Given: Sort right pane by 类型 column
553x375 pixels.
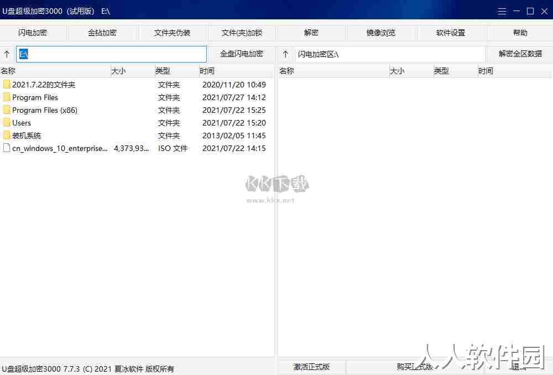Looking at the screenshot, I should pos(456,71).
